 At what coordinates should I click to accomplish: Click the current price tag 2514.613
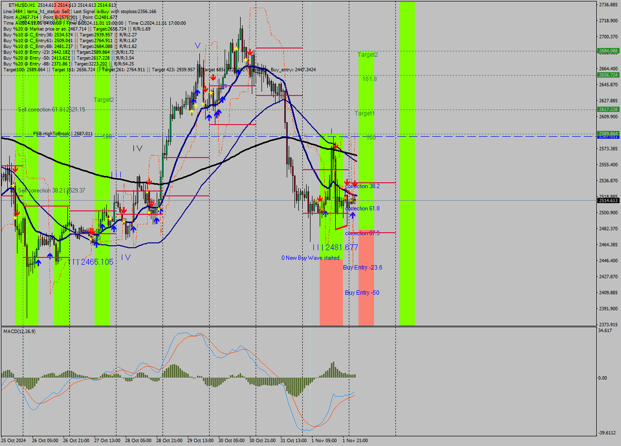pyautogui.click(x=608, y=200)
